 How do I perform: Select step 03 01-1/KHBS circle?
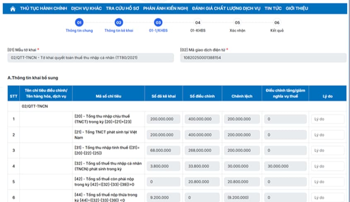click(158, 22)
